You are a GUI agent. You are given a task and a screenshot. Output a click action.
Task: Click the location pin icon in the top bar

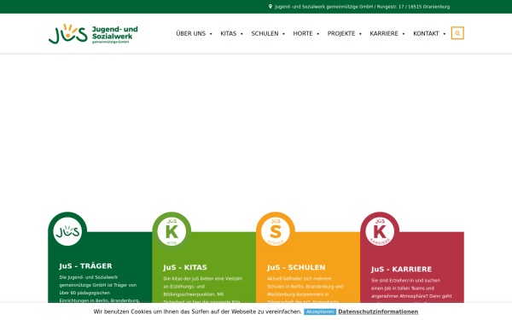pyautogui.click(x=271, y=7)
